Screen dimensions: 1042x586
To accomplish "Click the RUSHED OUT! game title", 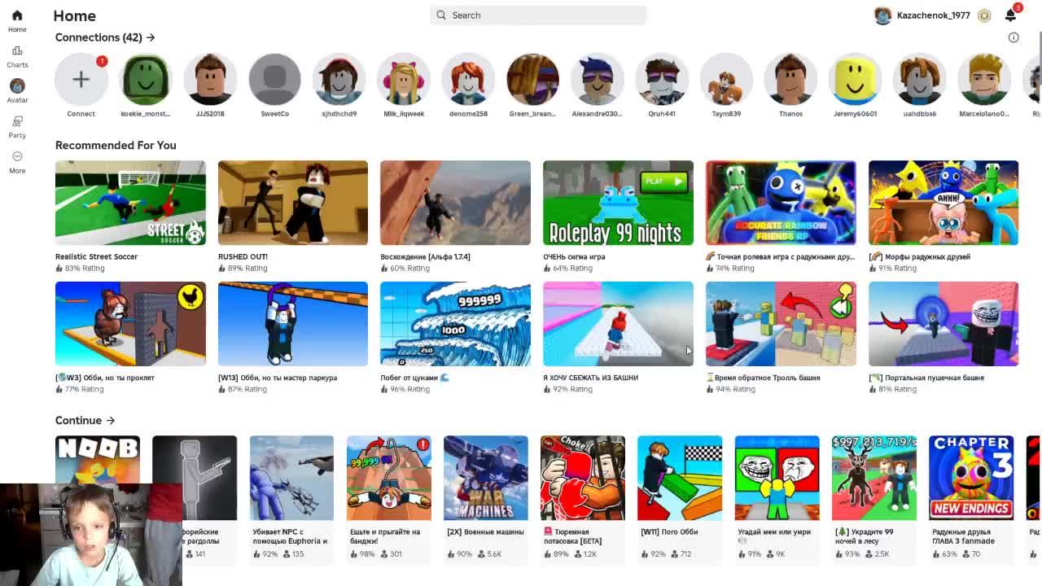I will coord(243,256).
